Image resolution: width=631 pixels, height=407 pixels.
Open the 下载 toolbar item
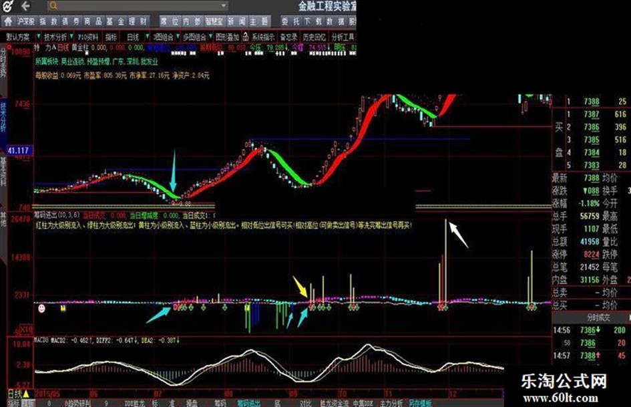point(312,21)
